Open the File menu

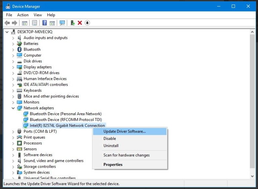point(9,15)
